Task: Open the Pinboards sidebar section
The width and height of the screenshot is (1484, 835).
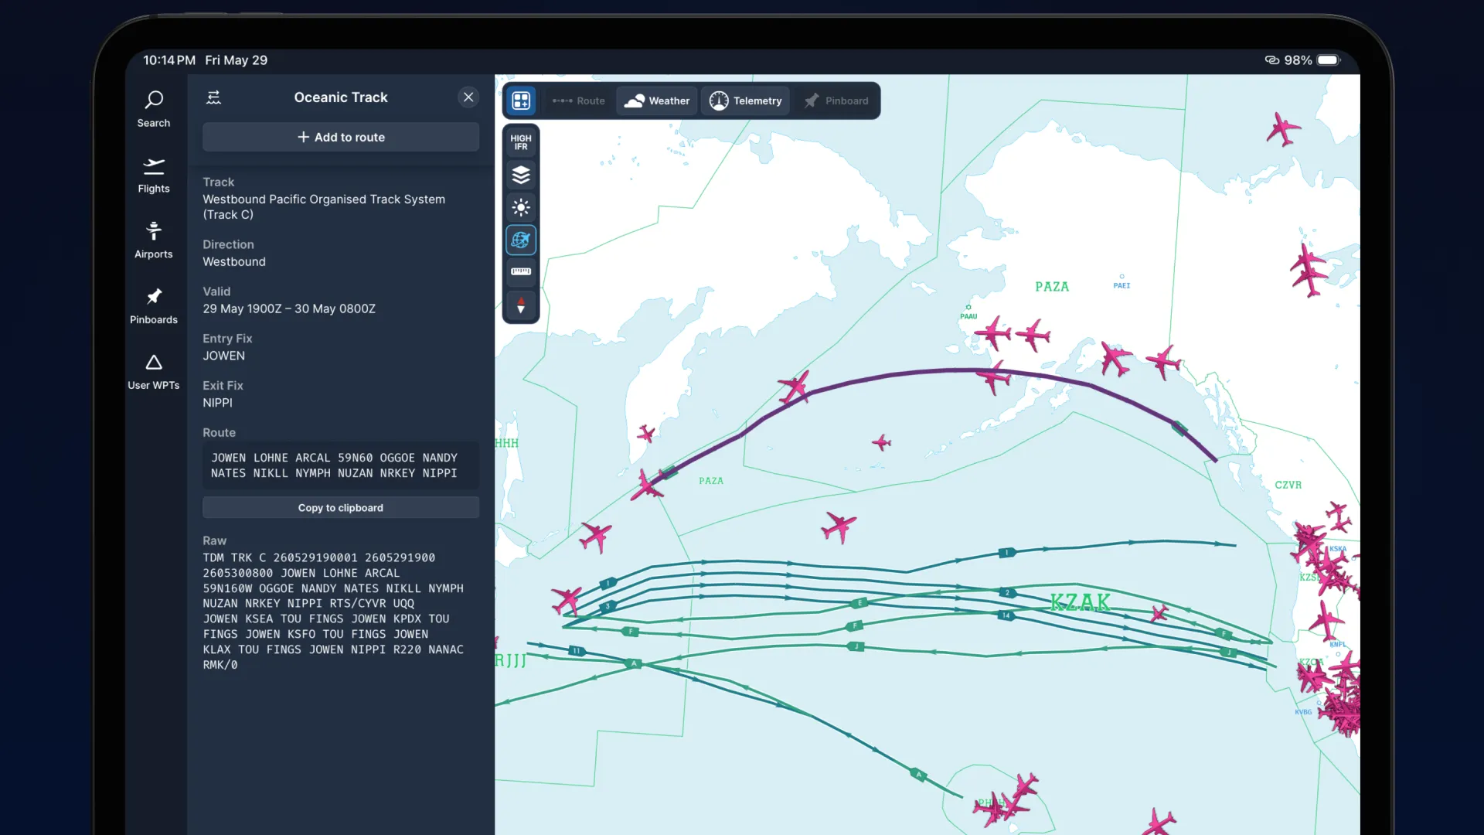Action: click(154, 306)
